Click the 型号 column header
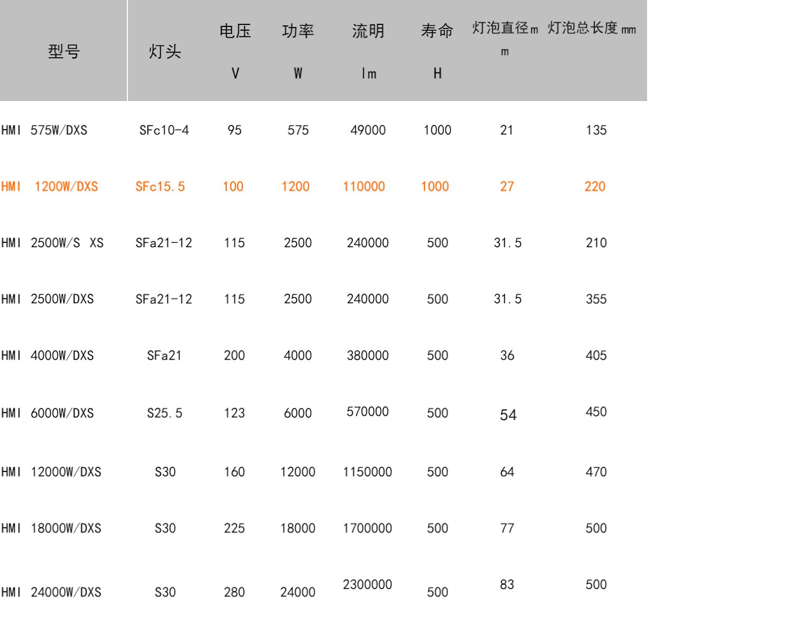 63,51
